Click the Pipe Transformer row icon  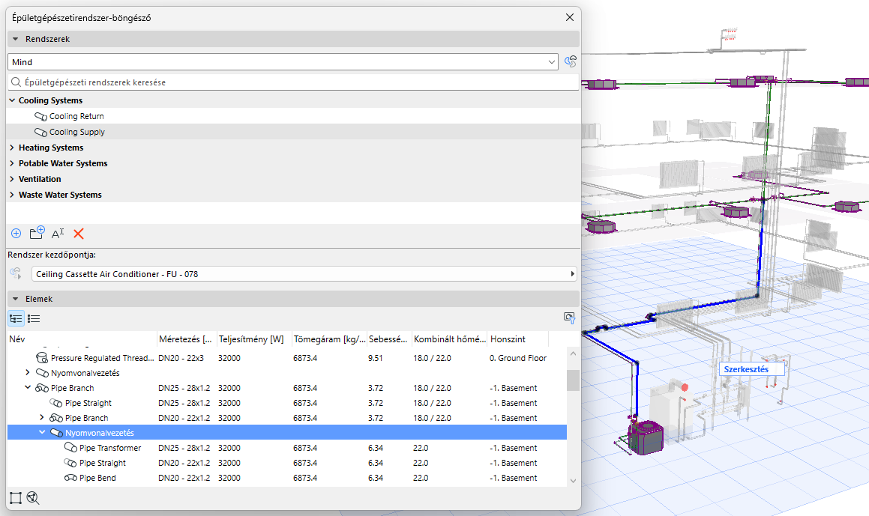70,447
